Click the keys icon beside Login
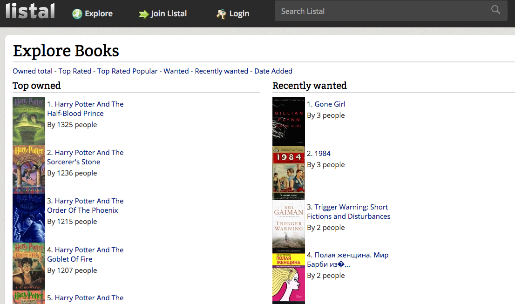515x304 pixels. point(221,14)
